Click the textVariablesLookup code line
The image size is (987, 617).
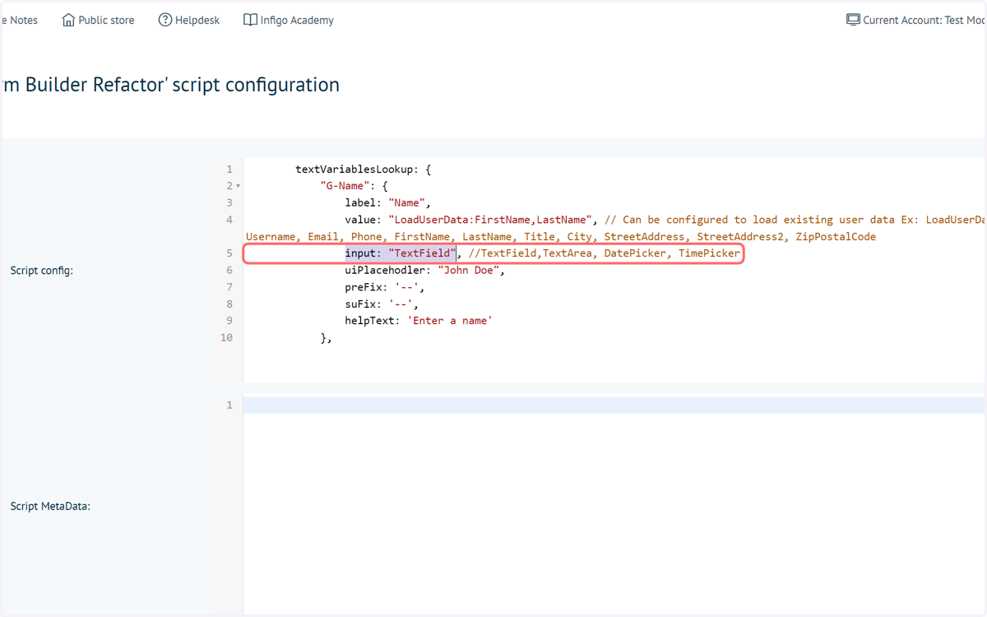pyautogui.click(x=364, y=169)
